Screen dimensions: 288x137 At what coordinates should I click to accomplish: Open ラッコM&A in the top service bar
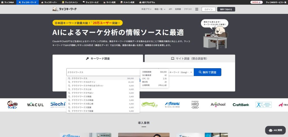click(x=8, y=2)
